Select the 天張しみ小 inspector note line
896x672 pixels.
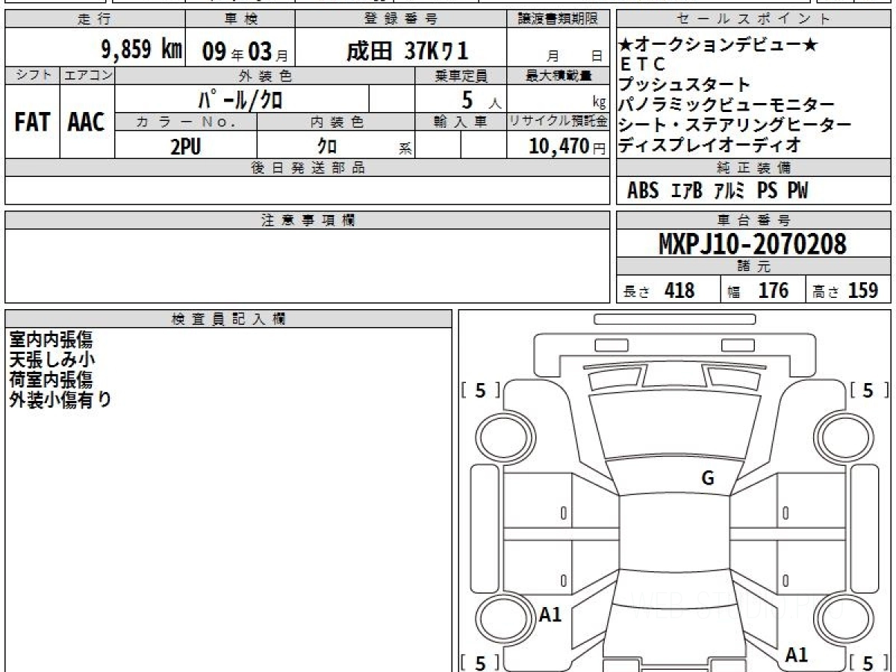(x=52, y=360)
